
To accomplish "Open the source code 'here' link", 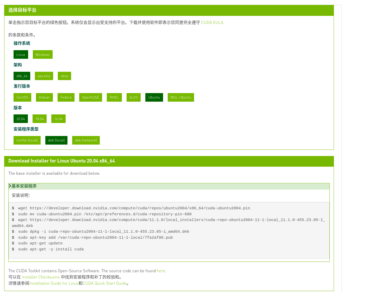I will (x=161, y=271).
